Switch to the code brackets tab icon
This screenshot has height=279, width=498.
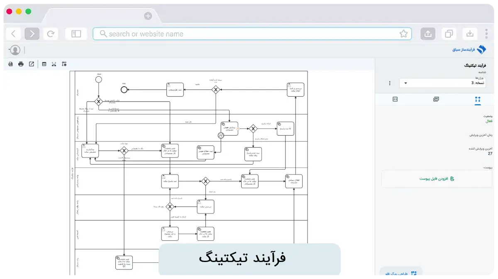tap(395, 99)
